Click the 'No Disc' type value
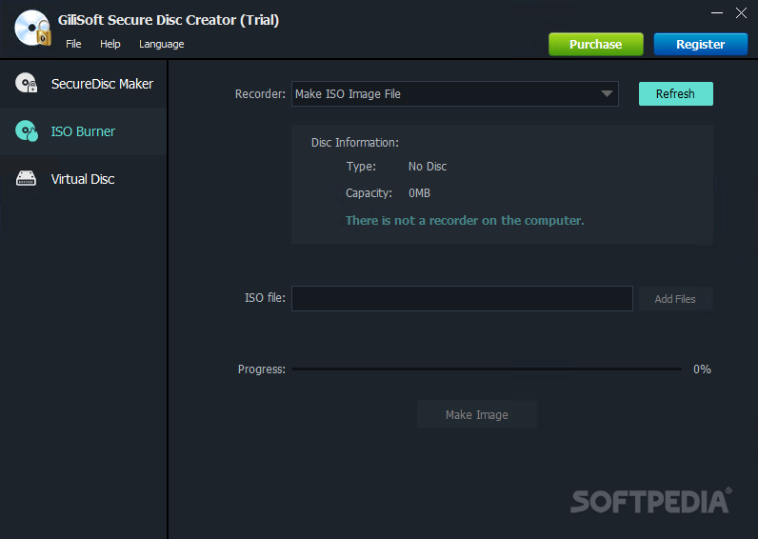This screenshot has width=758, height=539. pyautogui.click(x=428, y=167)
